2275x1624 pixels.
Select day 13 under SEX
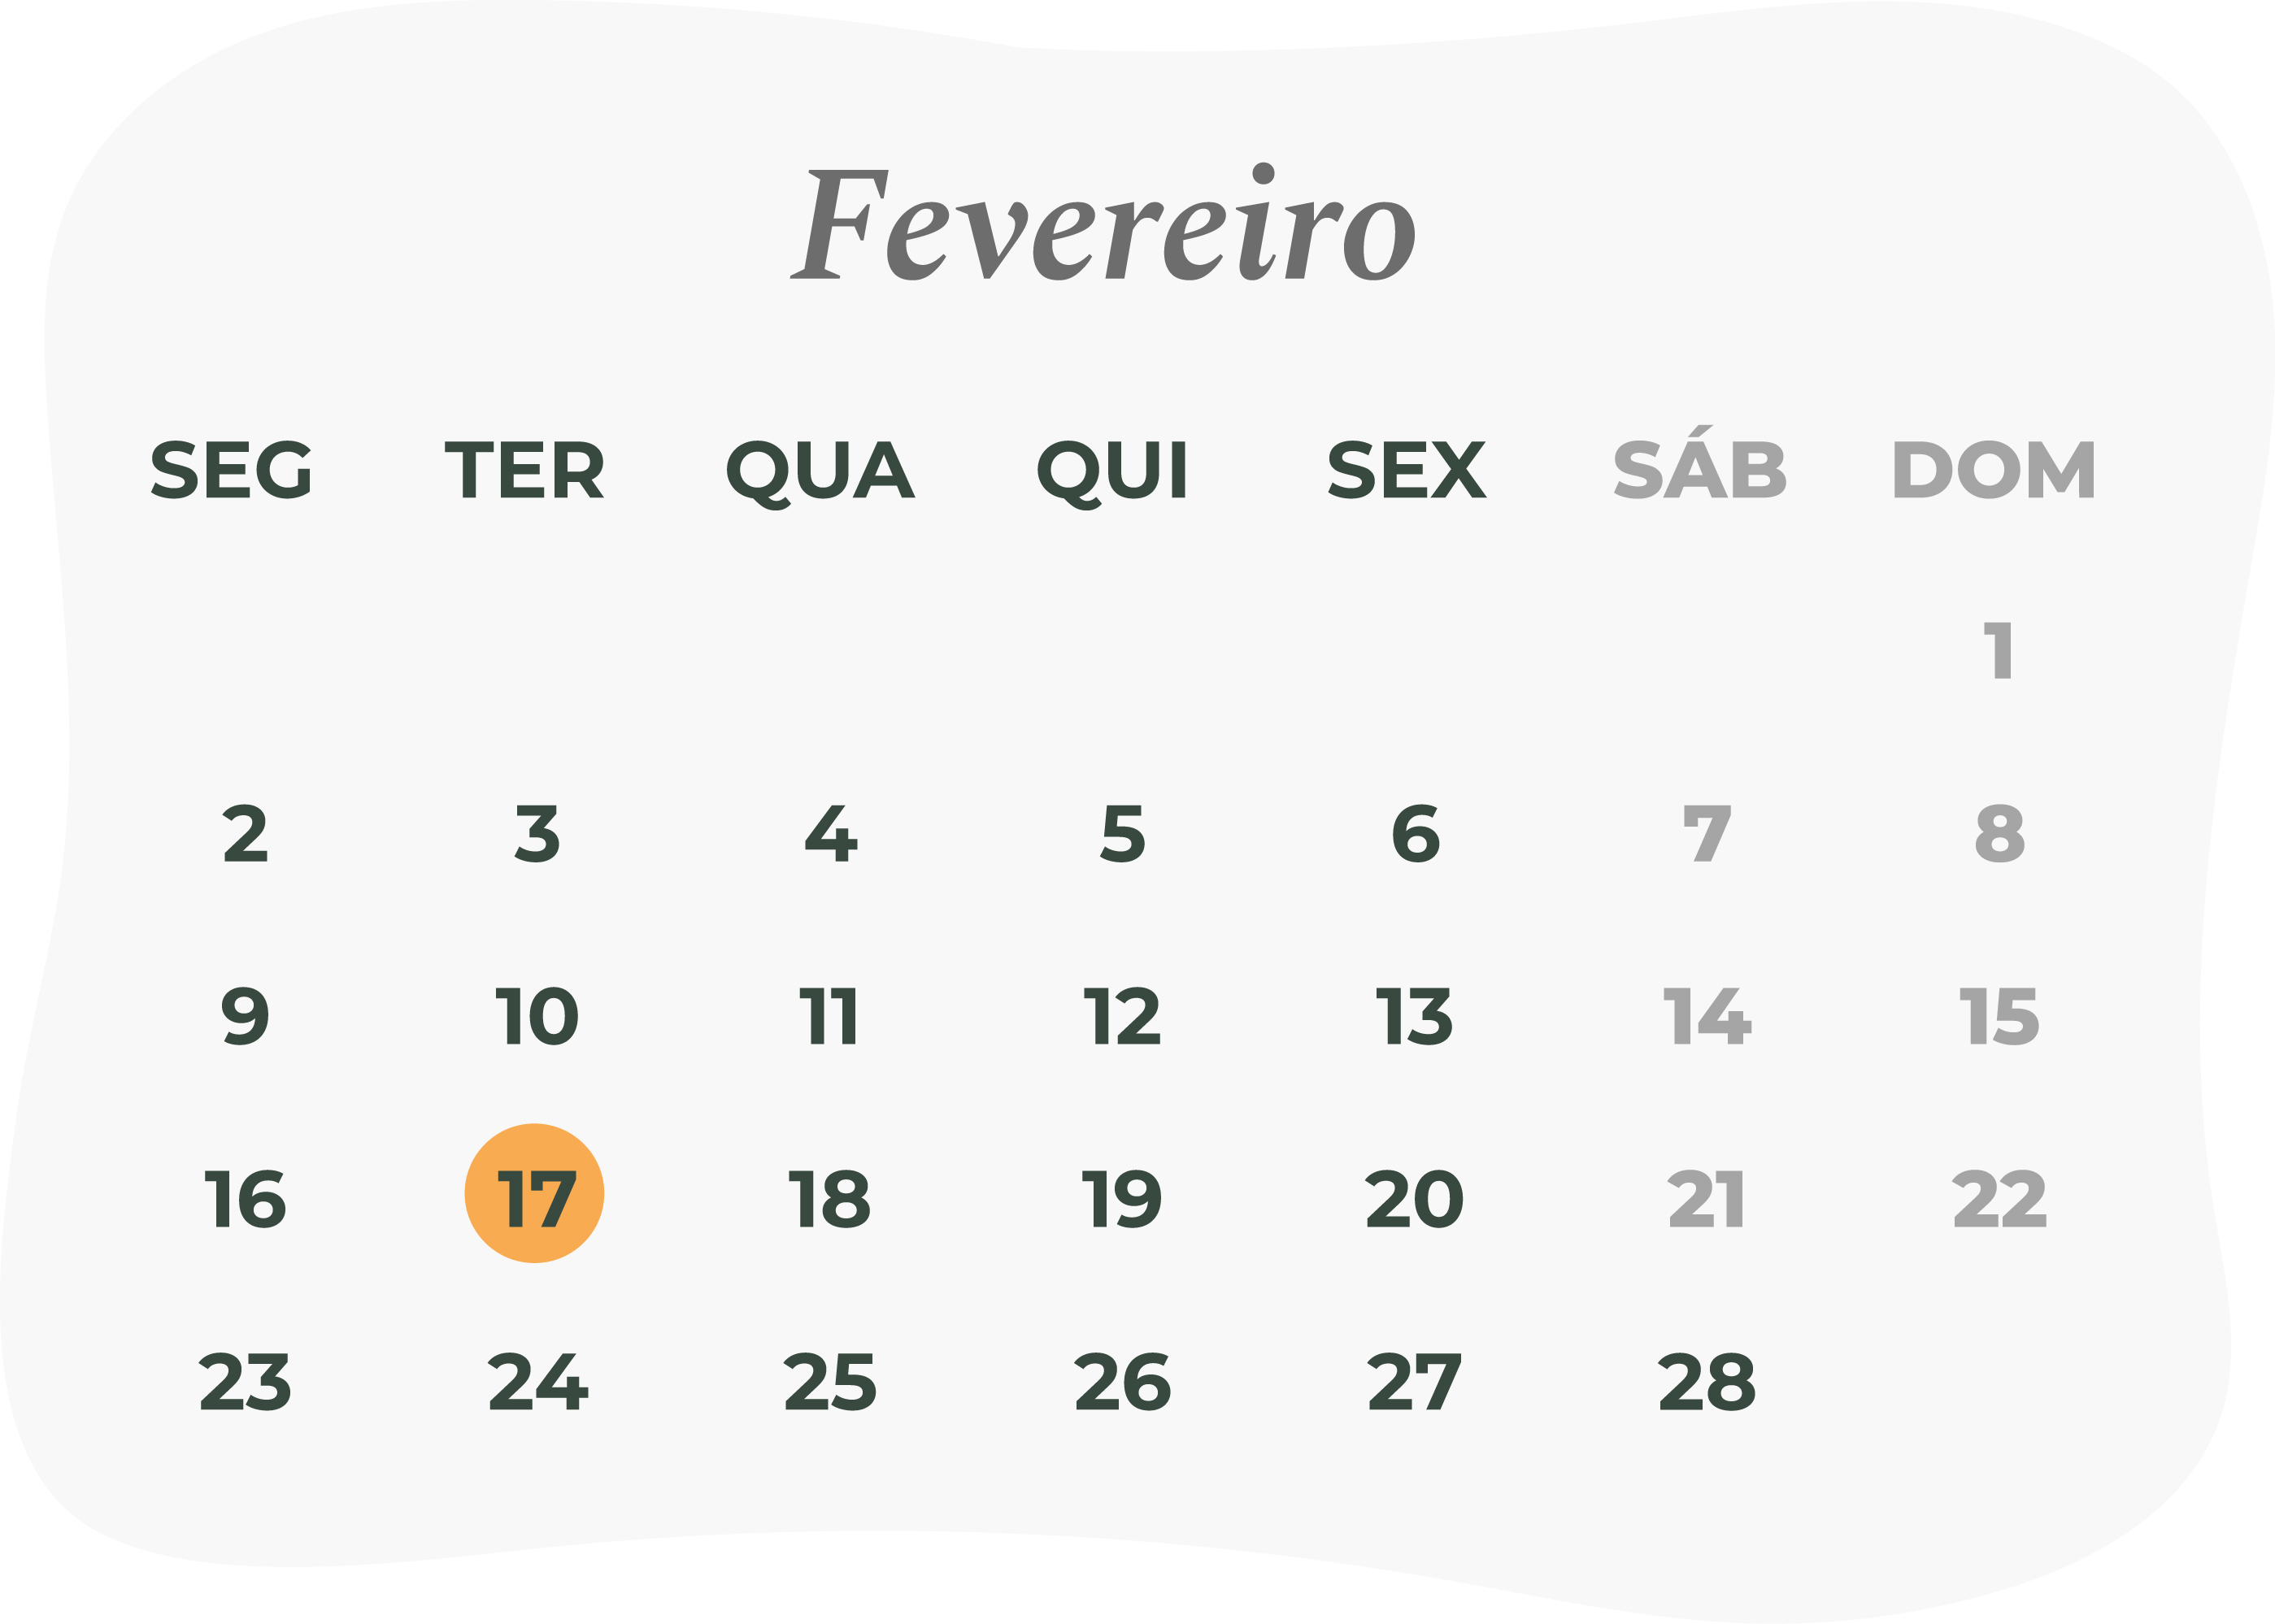point(1414,1016)
